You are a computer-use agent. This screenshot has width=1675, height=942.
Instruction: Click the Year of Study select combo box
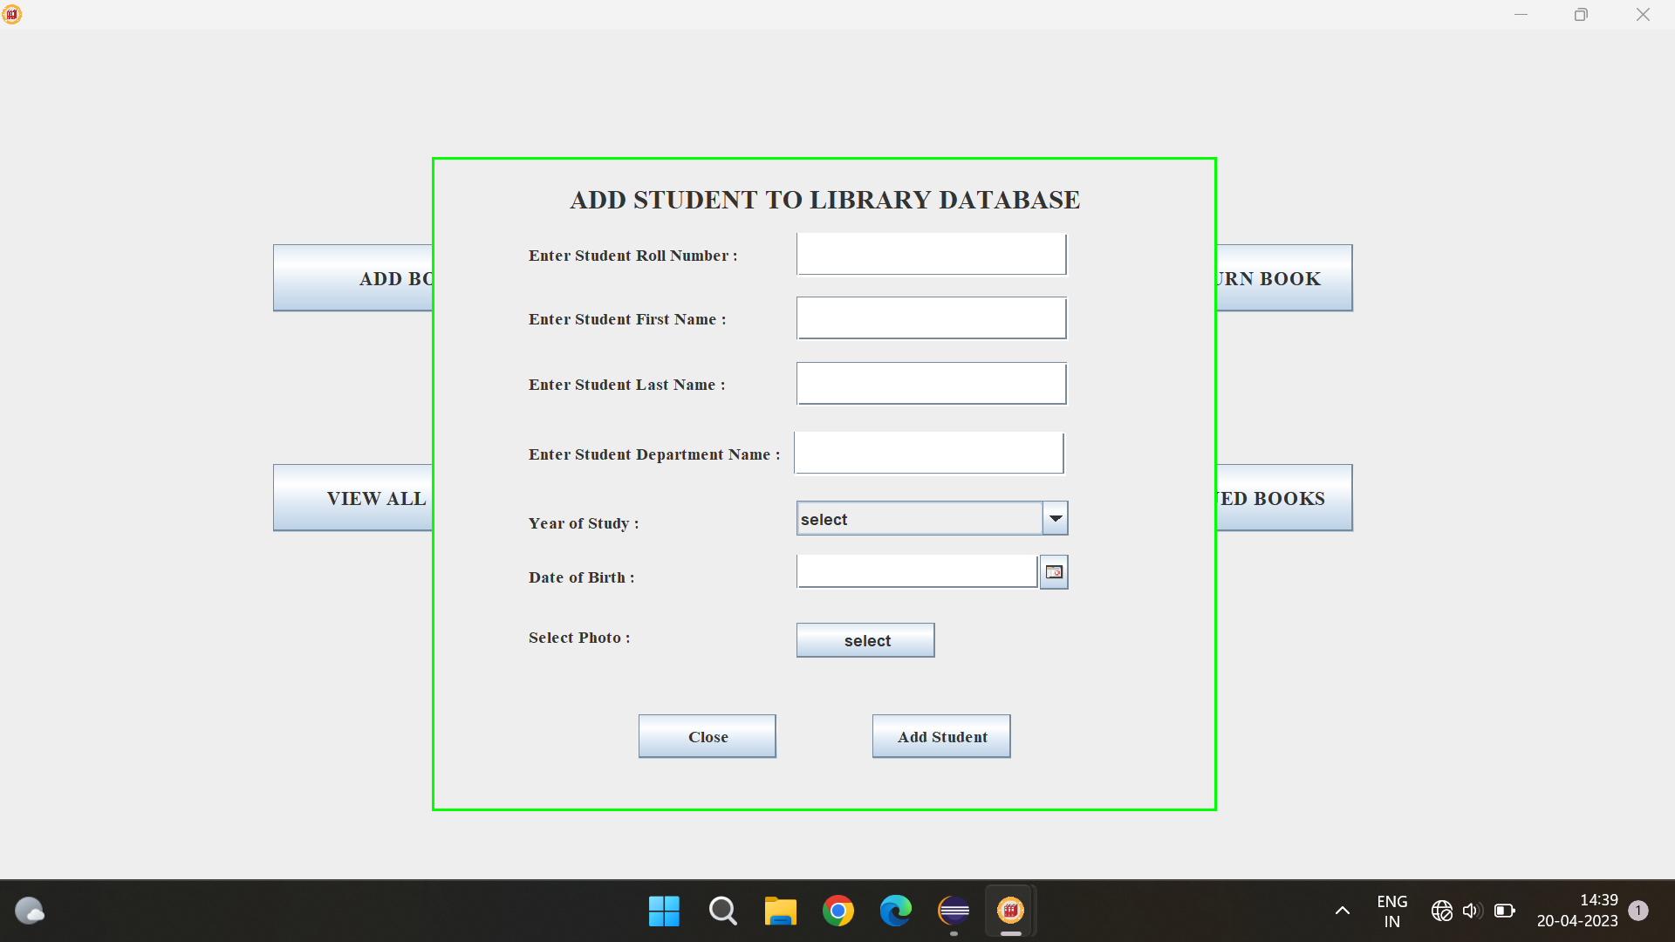pyautogui.click(x=920, y=519)
